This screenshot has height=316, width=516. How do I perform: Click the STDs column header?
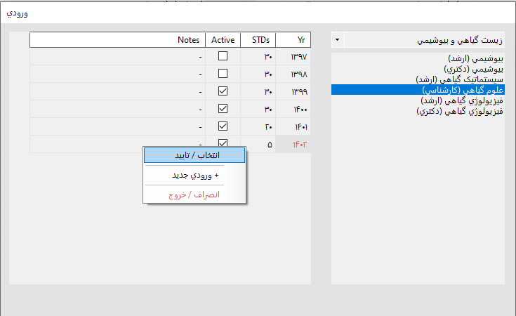258,40
